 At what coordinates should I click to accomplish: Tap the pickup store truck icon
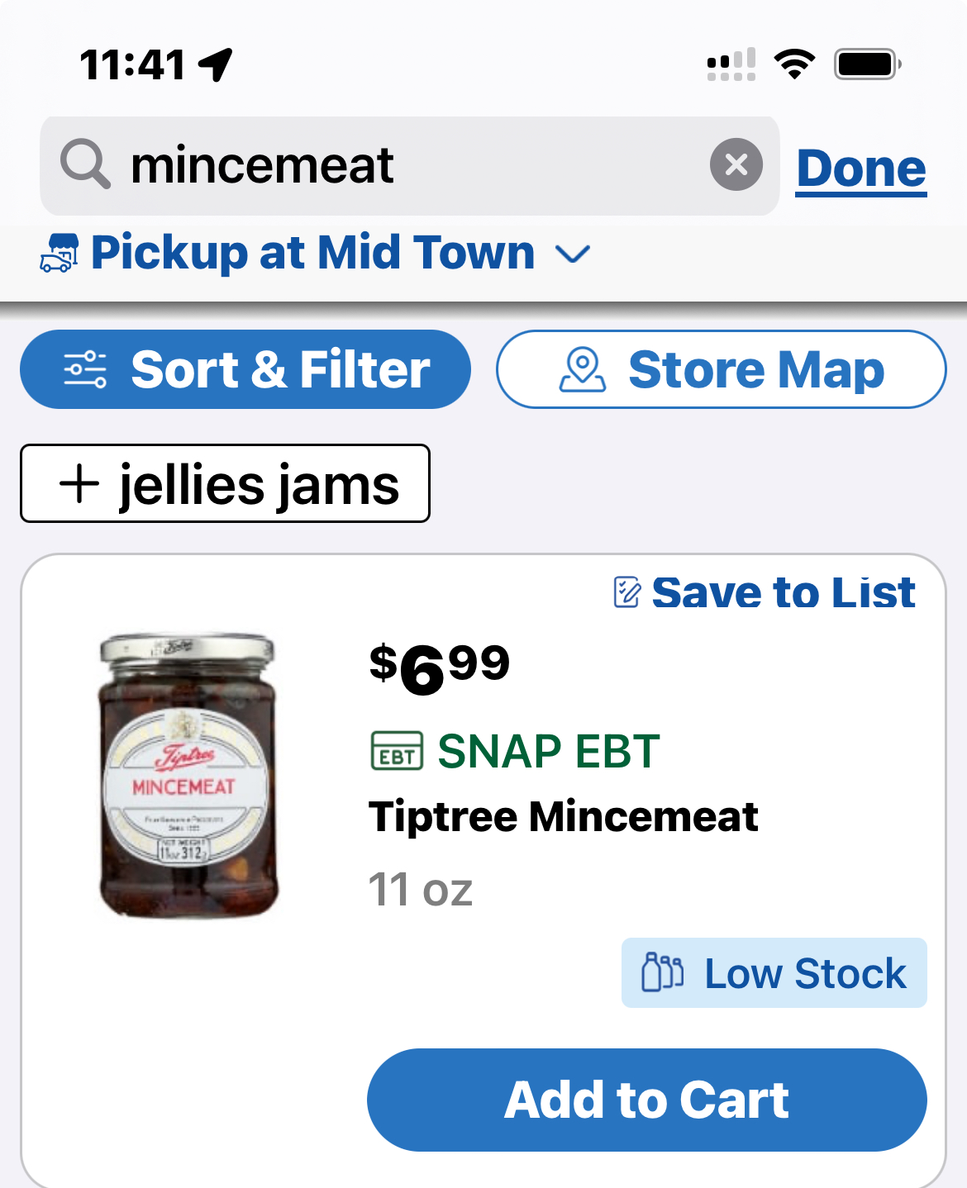point(60,253)
